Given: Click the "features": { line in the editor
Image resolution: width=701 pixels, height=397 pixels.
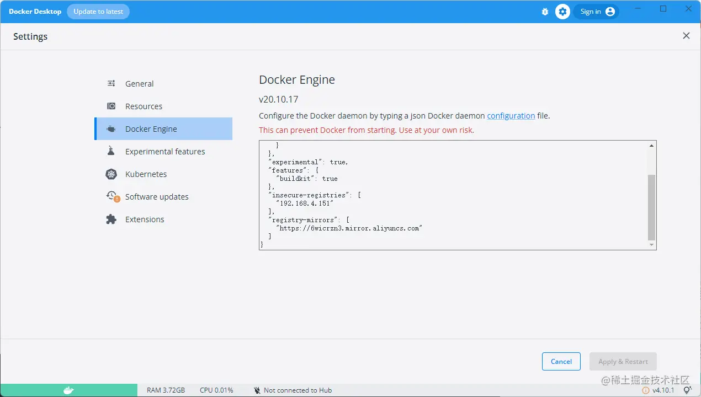Looking at the screenshot, I should tap(293, 170).
